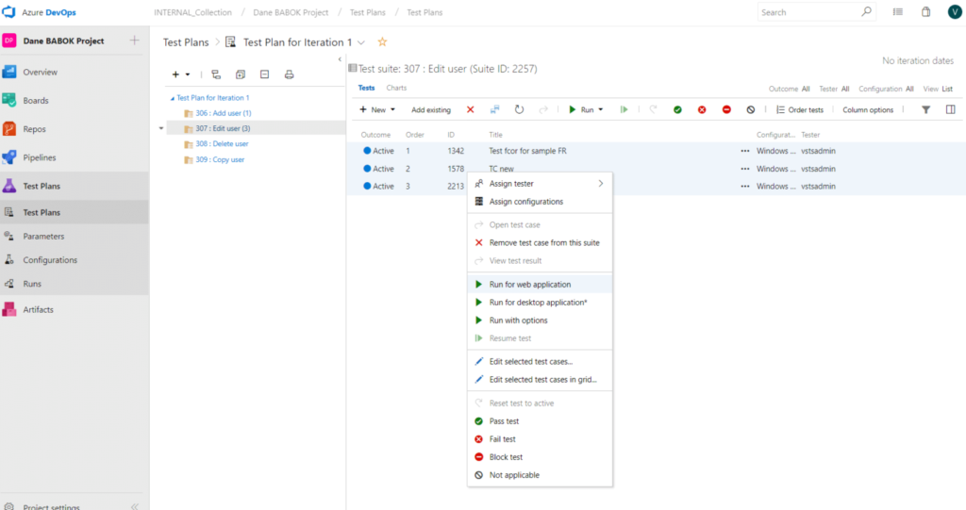Collapse the suite tree panel using chevron
The height and width of the screenshot is (510, 966).
(x=340, y=59)
